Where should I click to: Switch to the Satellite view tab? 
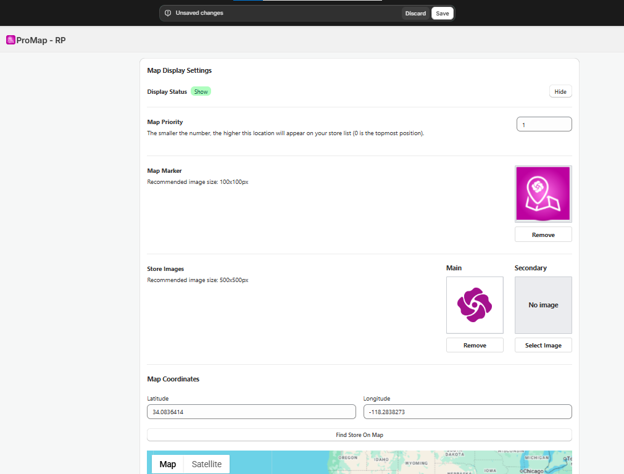(x=206, y=464)
